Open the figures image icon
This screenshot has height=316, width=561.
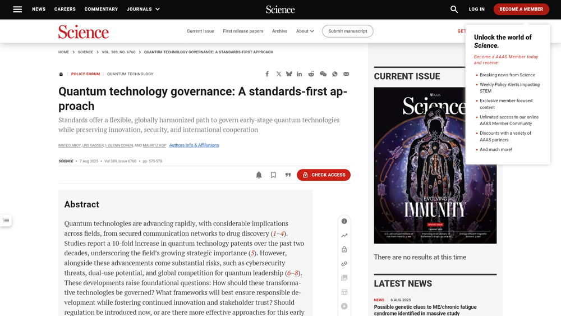point(344,278)
